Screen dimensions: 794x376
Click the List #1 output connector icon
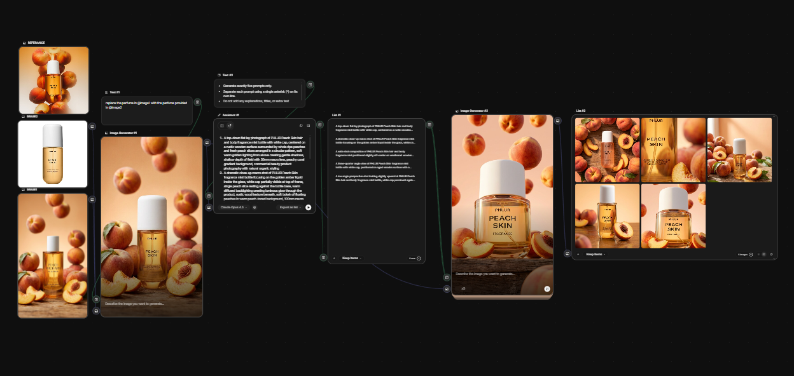tap(429, 124)
